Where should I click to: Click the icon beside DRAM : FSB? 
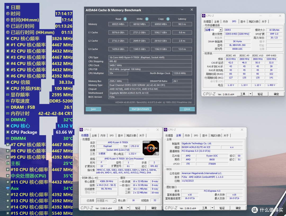coord(8,107)
